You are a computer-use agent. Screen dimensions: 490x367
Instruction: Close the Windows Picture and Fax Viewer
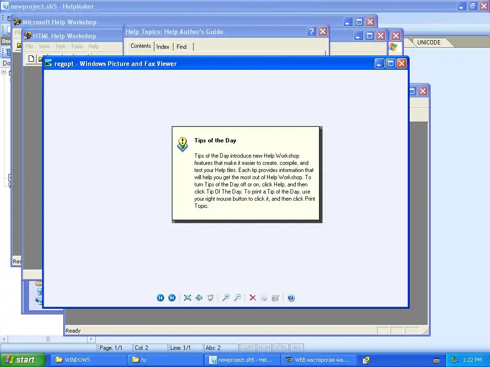[401, 64]
